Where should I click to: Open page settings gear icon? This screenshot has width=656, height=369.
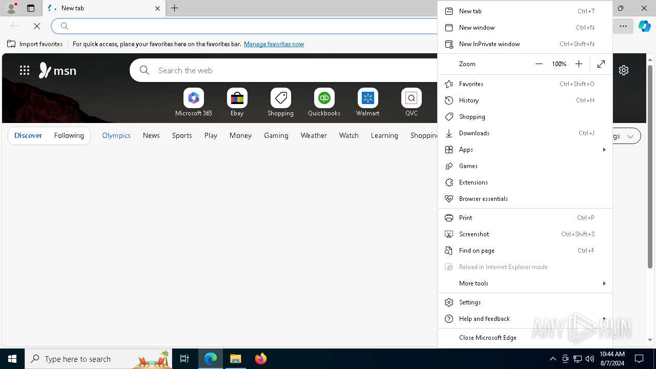624,70
